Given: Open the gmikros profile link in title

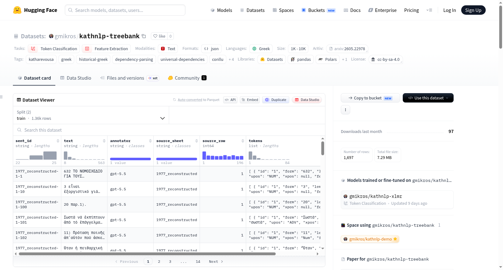Looking at the screenshot, I should click(65, 36).
